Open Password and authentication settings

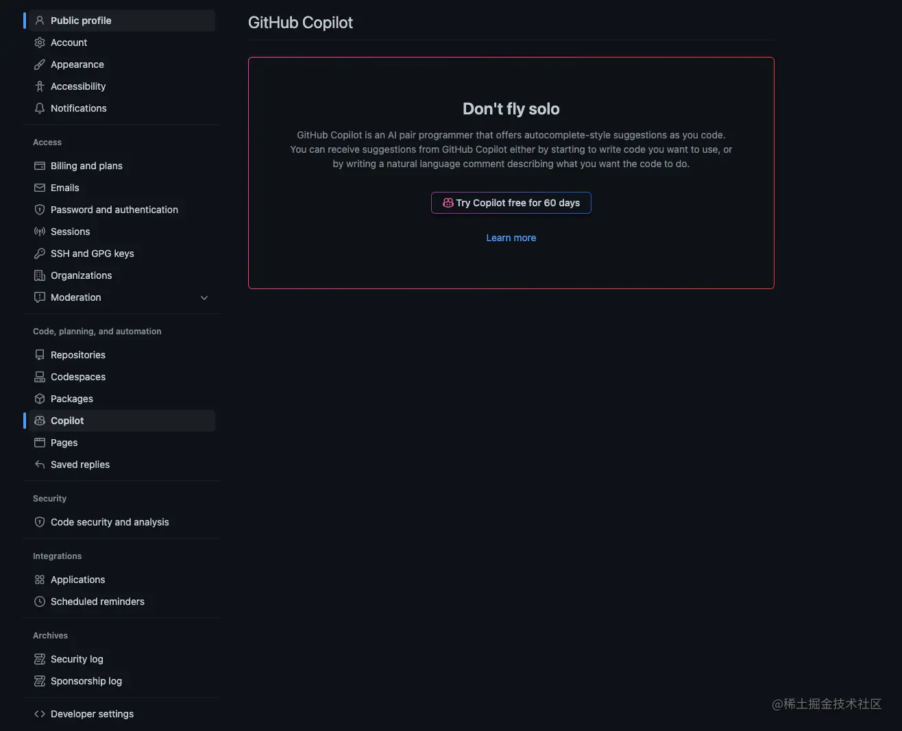114,209
